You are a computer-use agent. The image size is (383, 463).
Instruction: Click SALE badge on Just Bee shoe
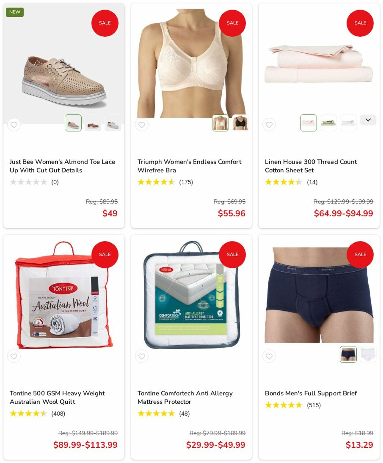point(105,23)
